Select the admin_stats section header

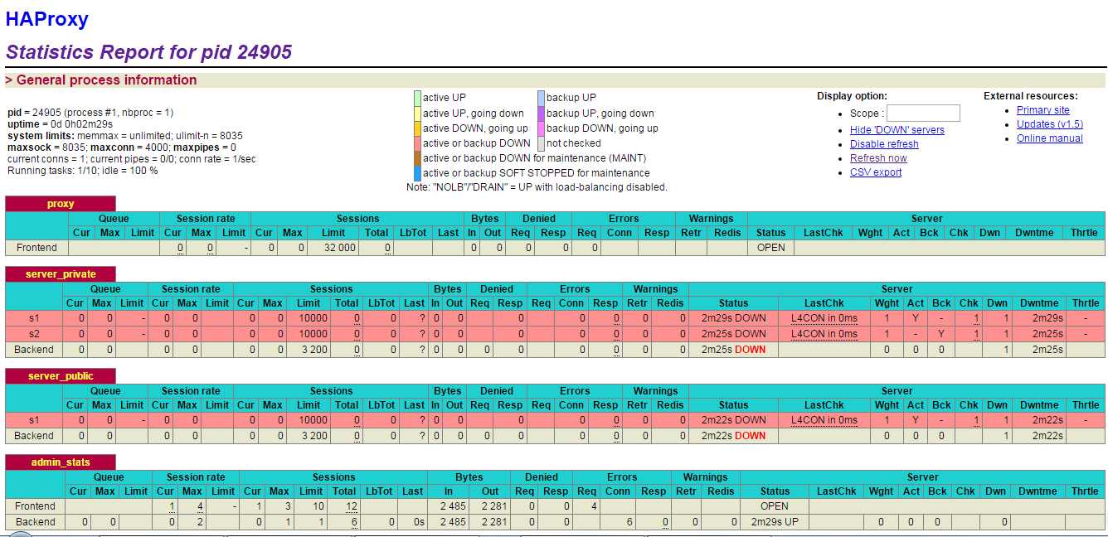pyautogui.click(x=61, y=462)
